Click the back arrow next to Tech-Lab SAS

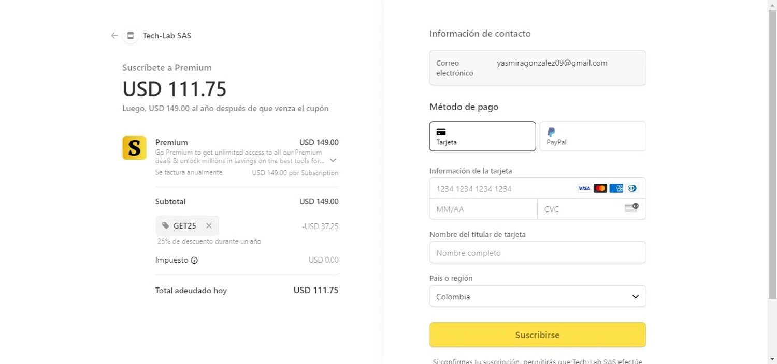click(114, 36)
